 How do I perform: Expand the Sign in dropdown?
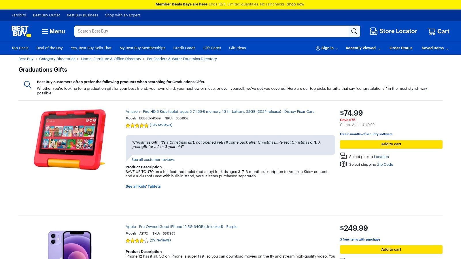point(326,48)
